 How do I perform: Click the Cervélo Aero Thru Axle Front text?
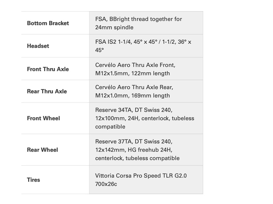(x=135, y=65)
